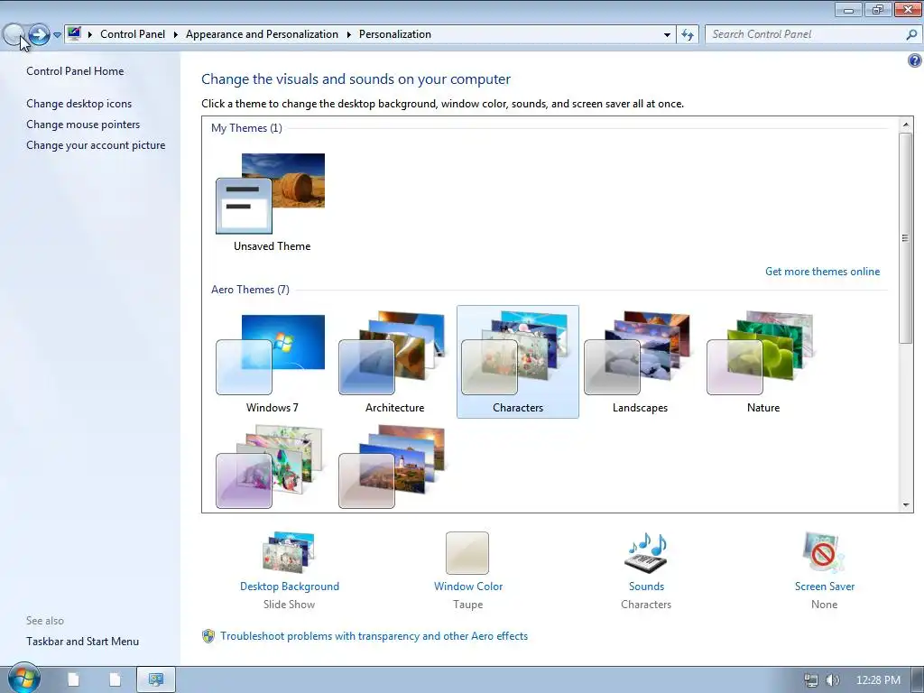This screenshot has height=693, width=924.
Task: Click the first blank taskbar item
Action: tap(74, 680)
